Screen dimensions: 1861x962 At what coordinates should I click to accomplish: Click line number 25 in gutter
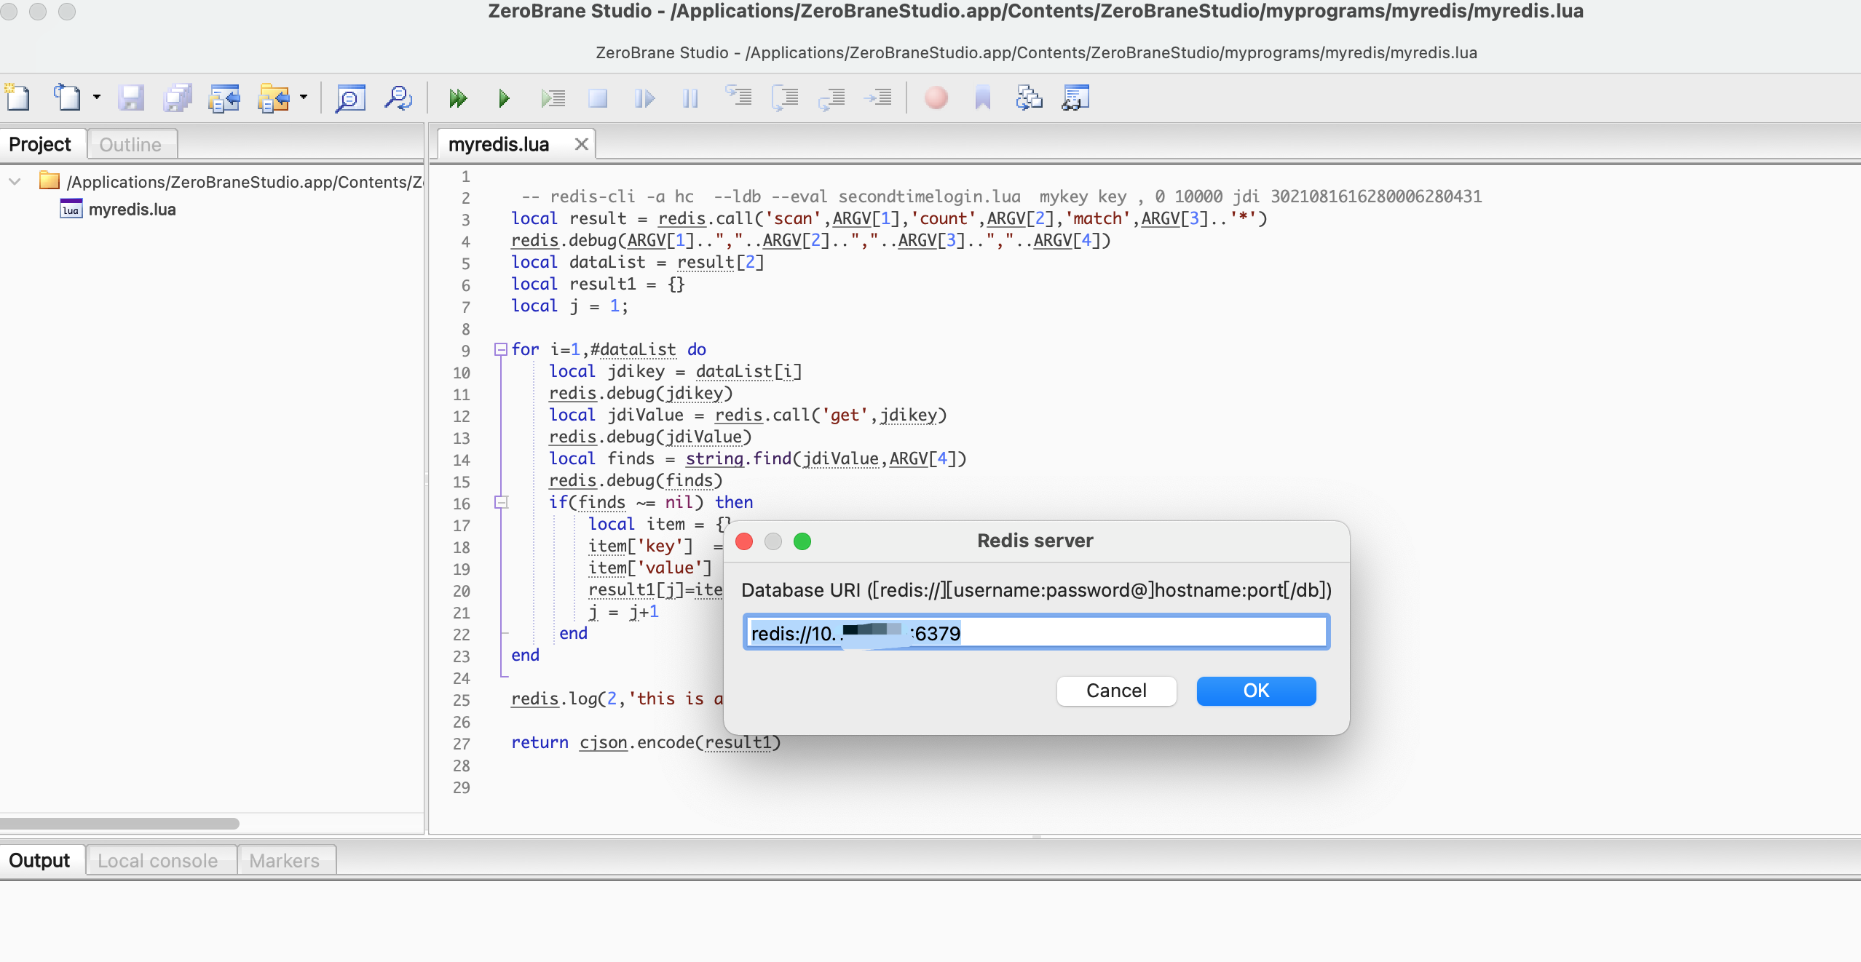pyautogui.click(x=462, y=700)
